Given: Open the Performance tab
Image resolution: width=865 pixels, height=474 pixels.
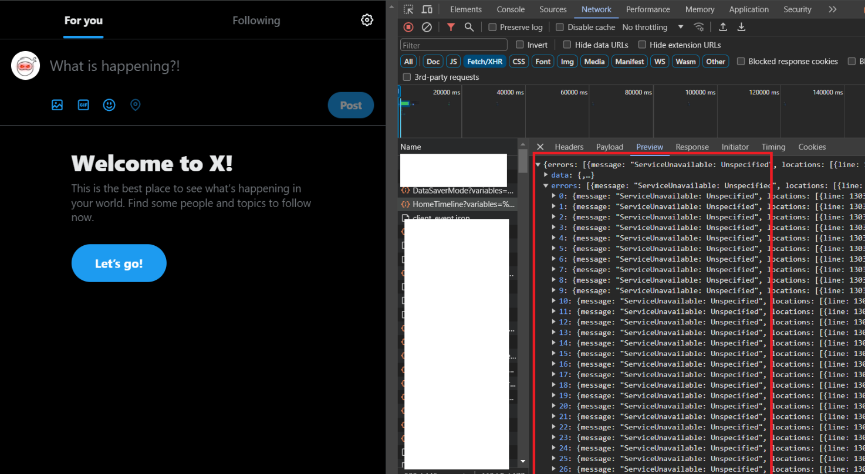Looking at the screenshot, I should [648, 9].
